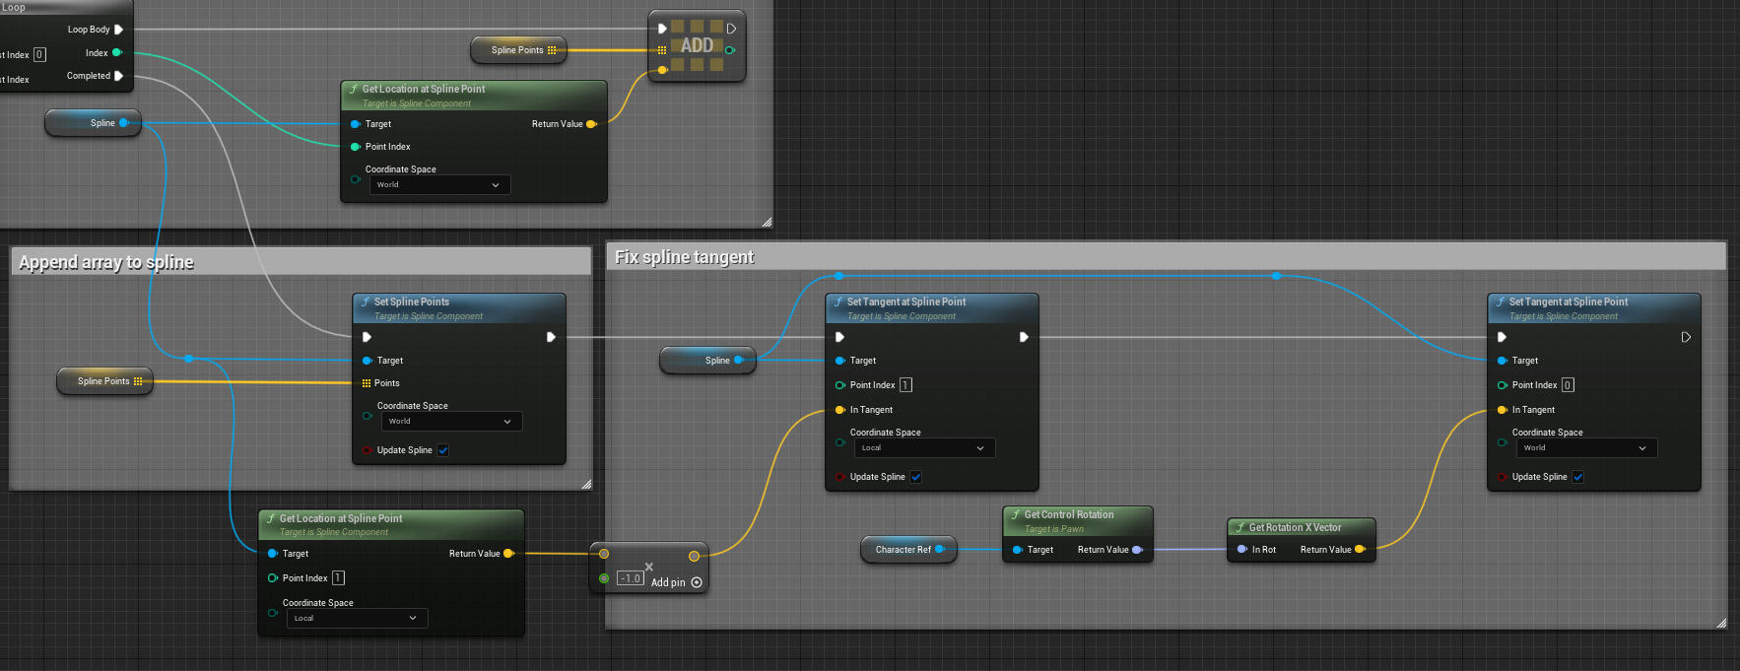This screenshot has width=1740, height=671.
Task: Click output exec pin of second Set Tangent node
Action: (x=1686, y=337)
